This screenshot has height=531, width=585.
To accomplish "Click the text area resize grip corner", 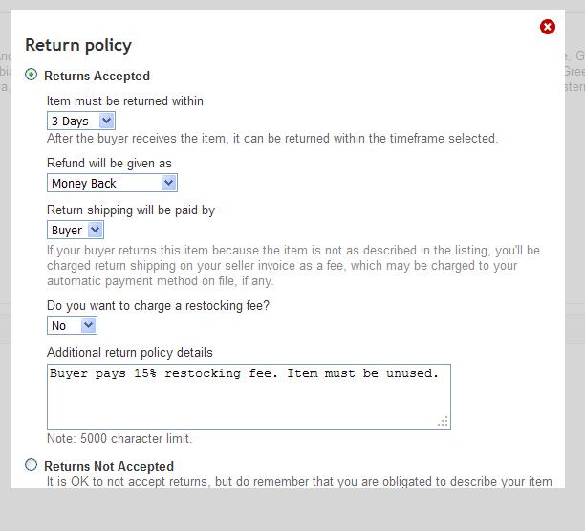I will (x=444, y=422).
